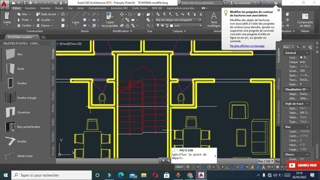Viewport: 320px width, 180px height.
Task: Click the Texte multiligne tool
Action: (x=213, y=20)
